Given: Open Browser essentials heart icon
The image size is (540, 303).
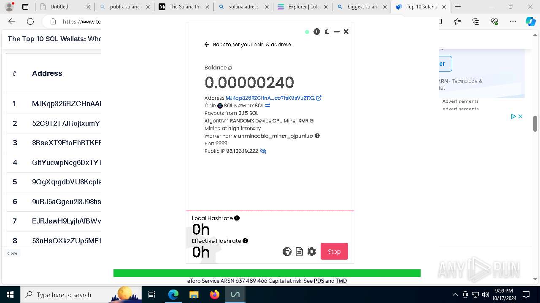Looking at the screenshot, I should click(494, 21).
